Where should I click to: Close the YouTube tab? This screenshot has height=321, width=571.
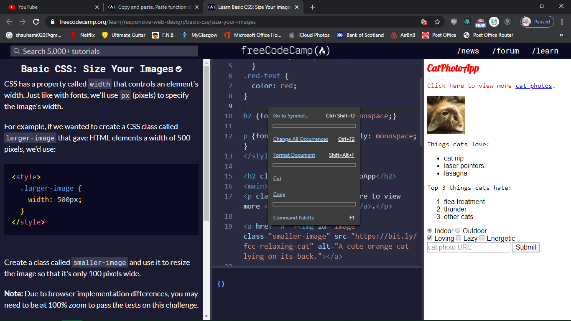(97, 7)
